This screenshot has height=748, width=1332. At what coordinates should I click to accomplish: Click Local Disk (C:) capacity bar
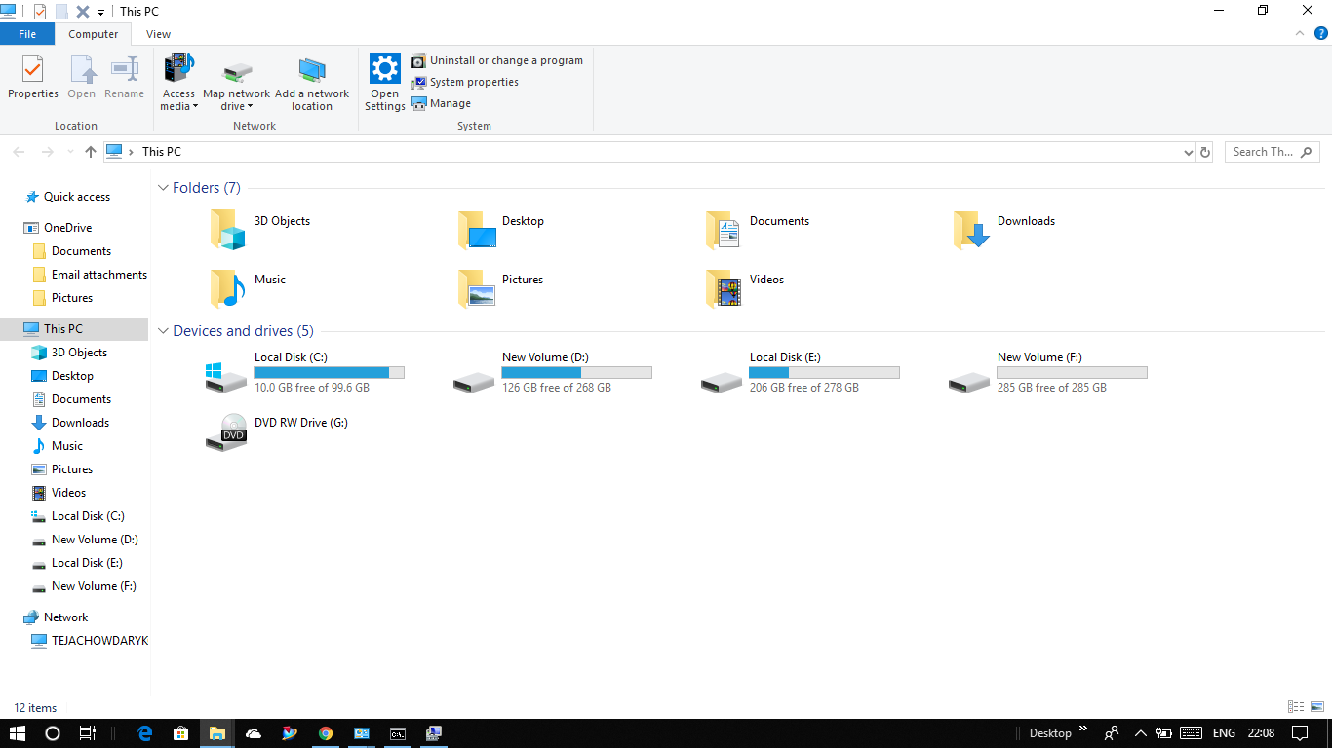point(329,372)
